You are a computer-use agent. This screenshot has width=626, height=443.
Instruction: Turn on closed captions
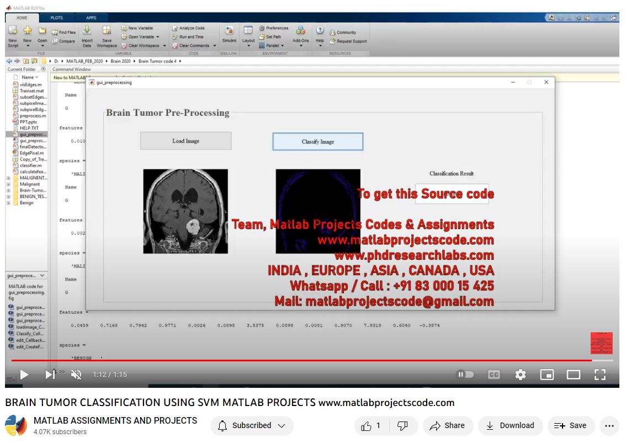click(494, 375)
